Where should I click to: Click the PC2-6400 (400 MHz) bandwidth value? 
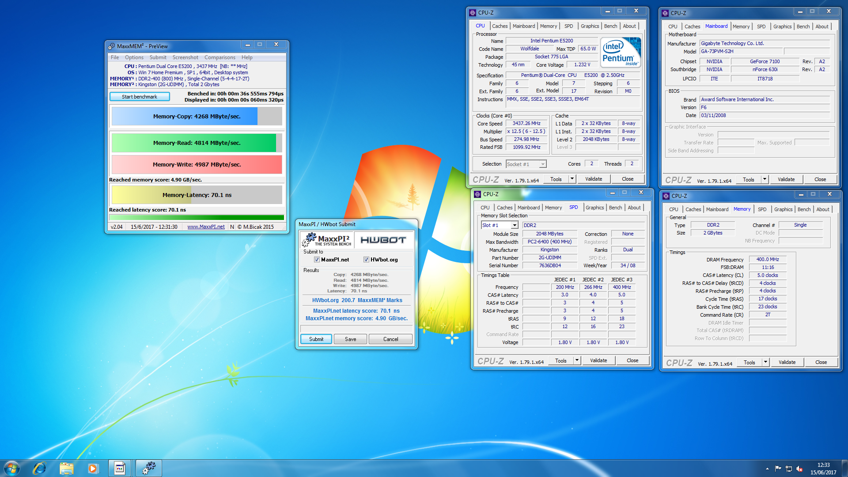pos(549,242)
